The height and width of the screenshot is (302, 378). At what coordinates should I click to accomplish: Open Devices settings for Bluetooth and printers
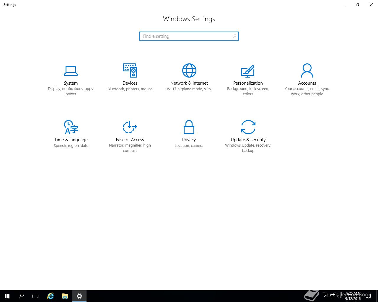pyautogui.click(x=130, y=77)
